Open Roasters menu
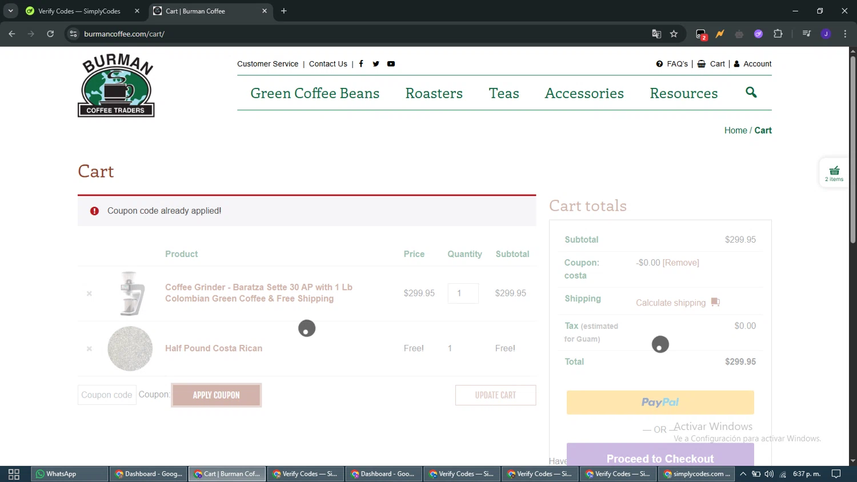 pos(434,93)
